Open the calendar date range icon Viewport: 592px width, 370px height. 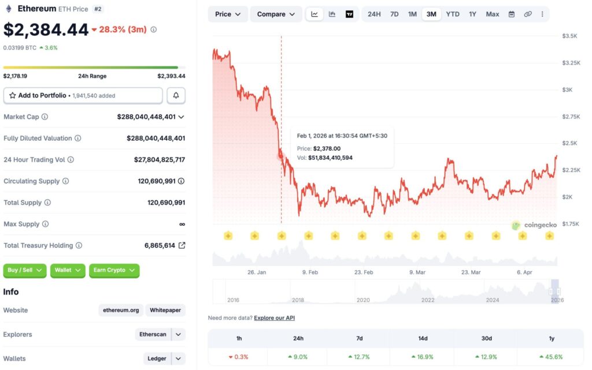point(512,14)
